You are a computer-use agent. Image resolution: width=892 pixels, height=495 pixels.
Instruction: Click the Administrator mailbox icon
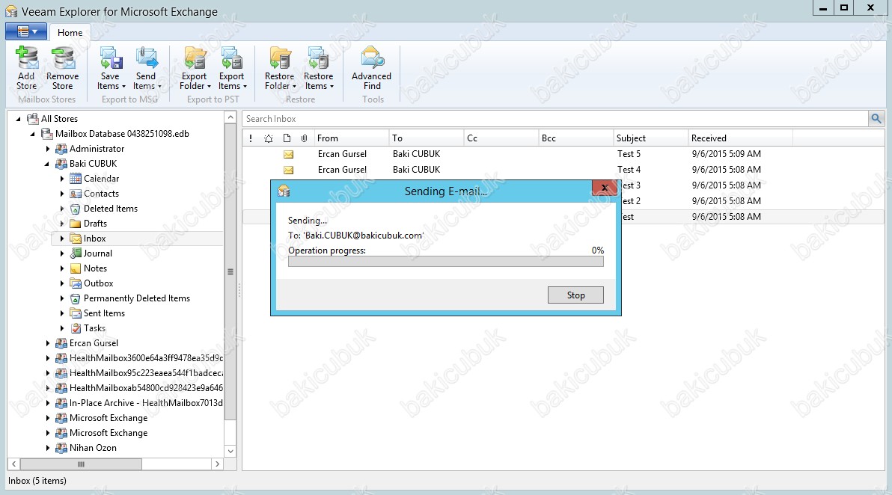(61, 149)
